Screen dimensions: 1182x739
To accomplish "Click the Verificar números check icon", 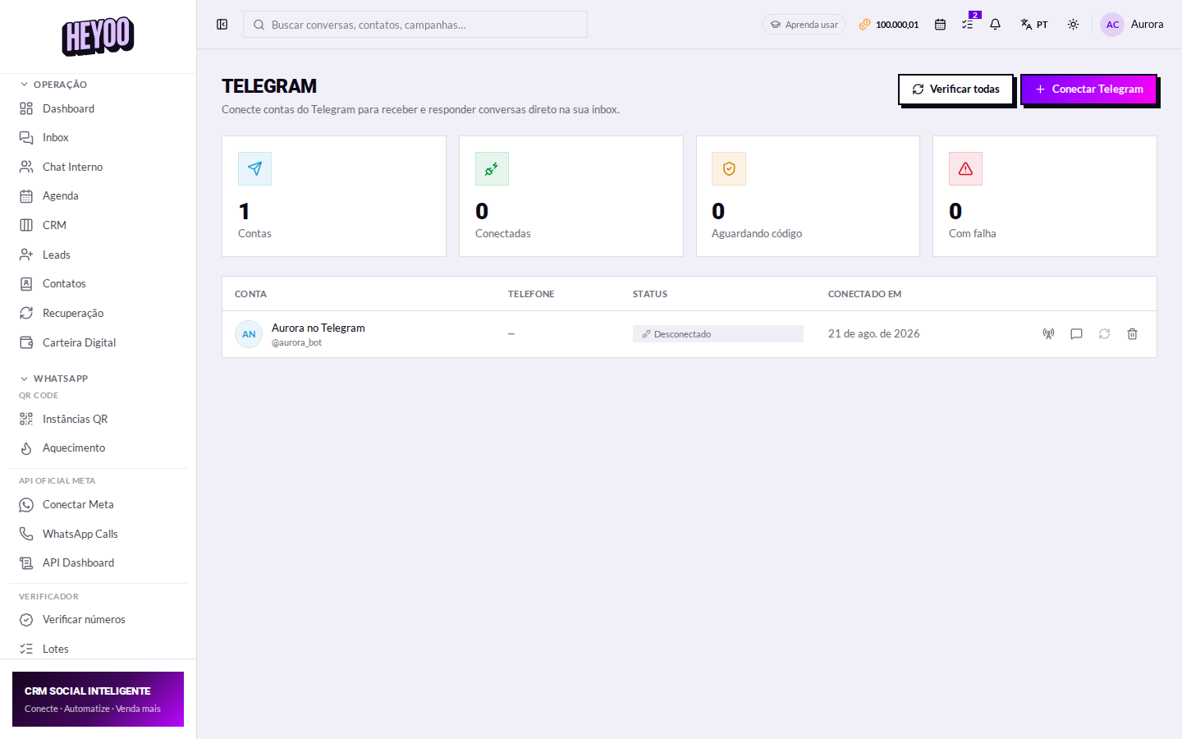I will click(x=26, y=620).
